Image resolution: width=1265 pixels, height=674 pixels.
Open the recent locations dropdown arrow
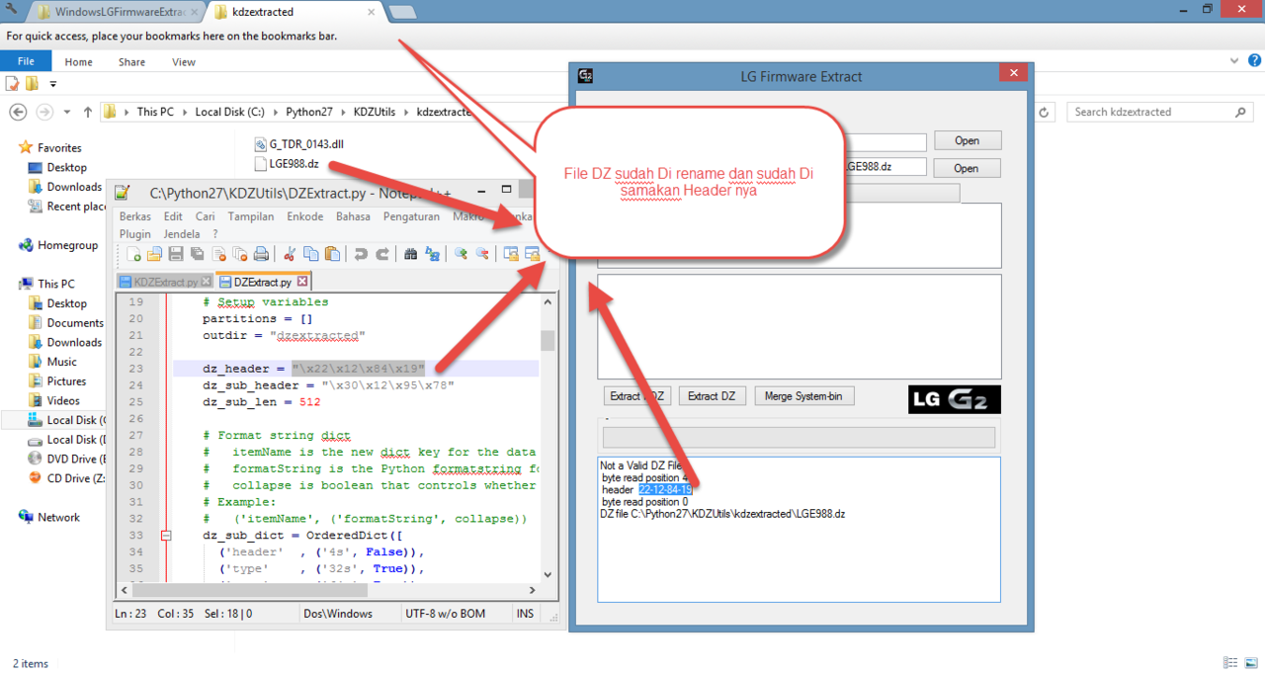[x=67, y=113]
